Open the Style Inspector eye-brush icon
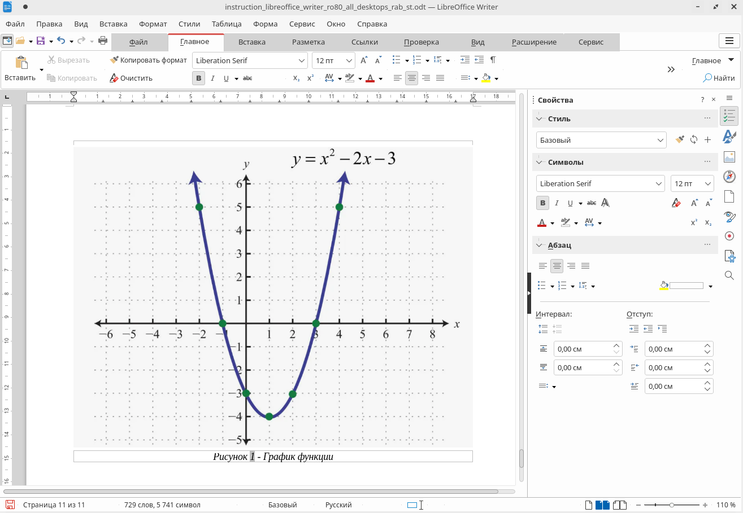This screenshot has height=513, width=743. (729, 216)
